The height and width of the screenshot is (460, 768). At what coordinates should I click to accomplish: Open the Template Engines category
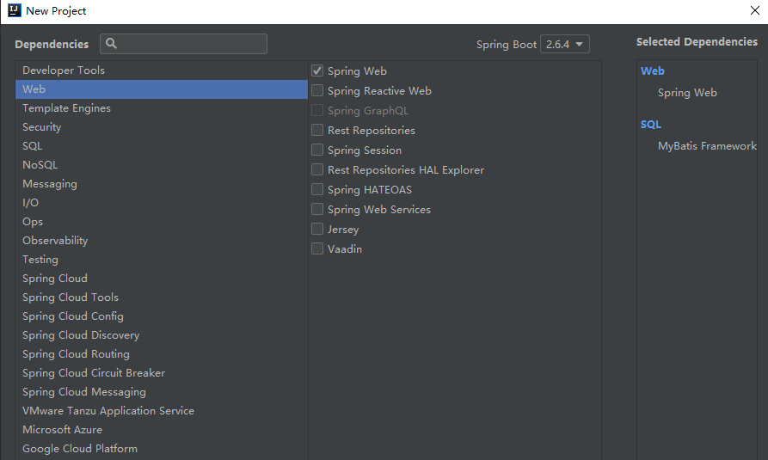[x=162, y=107]
